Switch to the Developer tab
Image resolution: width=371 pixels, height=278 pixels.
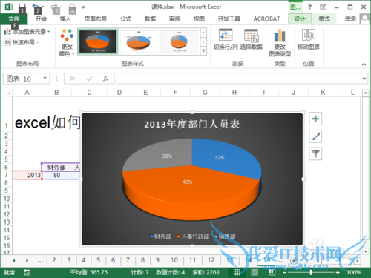[229, 19]
